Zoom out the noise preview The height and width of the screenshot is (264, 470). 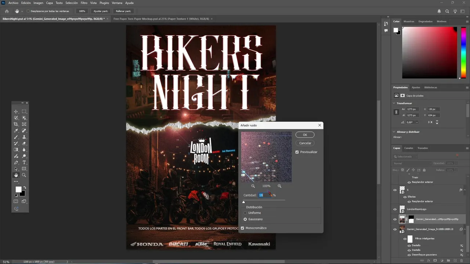point(253,186)
